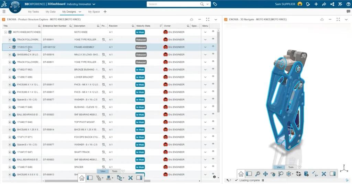Collapse the MOTO KNEE root node
Image resolution: width=352 pixels, height=184 pixels.
(x=6, y=32)
